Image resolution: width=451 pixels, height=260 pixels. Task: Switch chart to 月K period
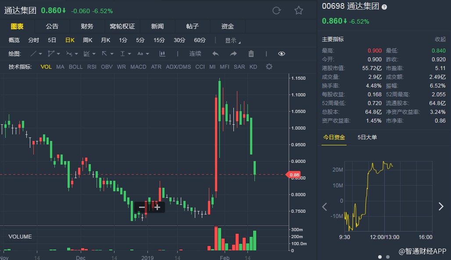pos(106,40)
